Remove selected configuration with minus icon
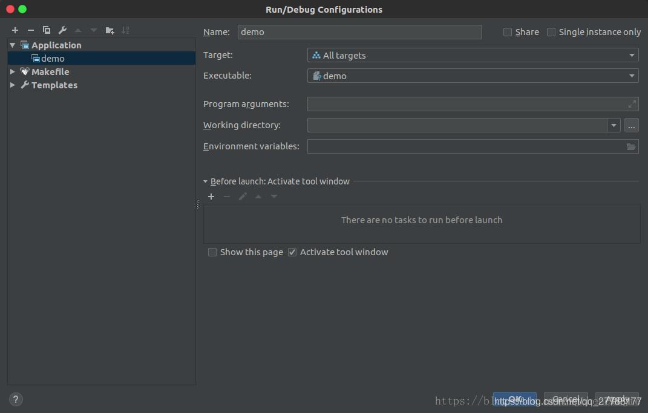 (31, 30)
